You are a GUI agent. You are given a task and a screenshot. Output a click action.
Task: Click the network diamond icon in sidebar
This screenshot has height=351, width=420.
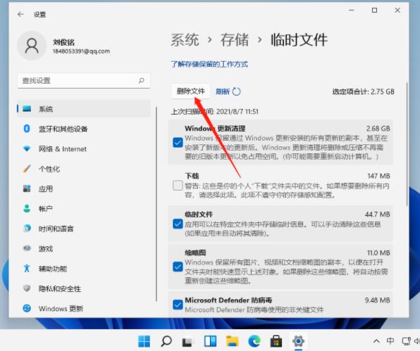tap(27, 148)
